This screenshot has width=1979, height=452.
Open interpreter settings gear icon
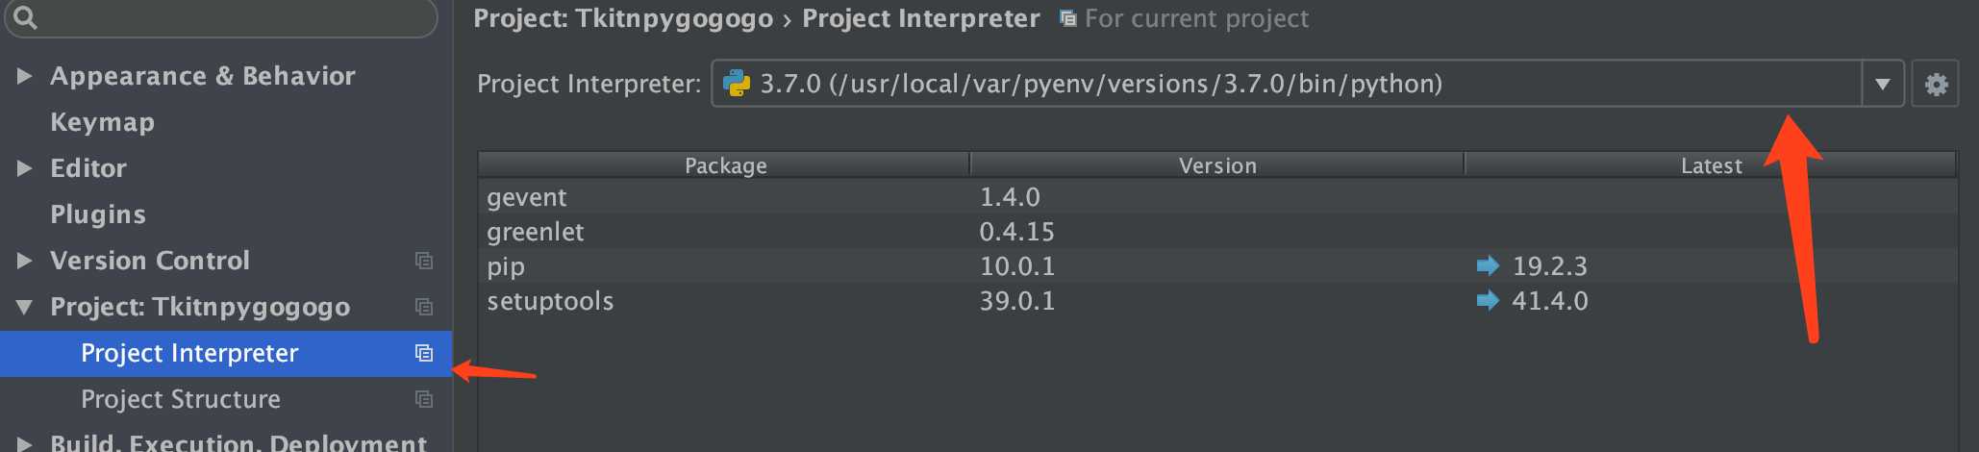pyautogui.click(x=1936, y=85)
